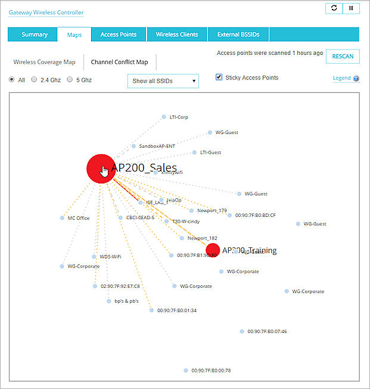Image resolution: width=370 pixels, height=389 pixels.
Task: Click the bp's & pb's node dot
Action: [108, 301]
